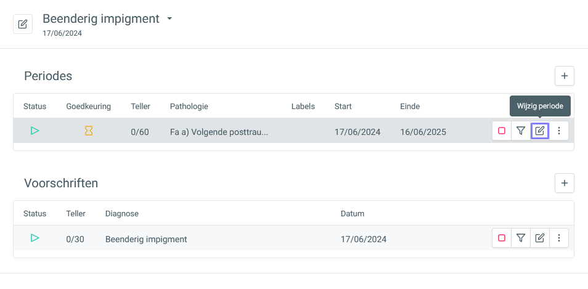588x289 pixels.
Task: Edit the Beenderig impigment voorschrift
Action: click(x=540, y=238)
